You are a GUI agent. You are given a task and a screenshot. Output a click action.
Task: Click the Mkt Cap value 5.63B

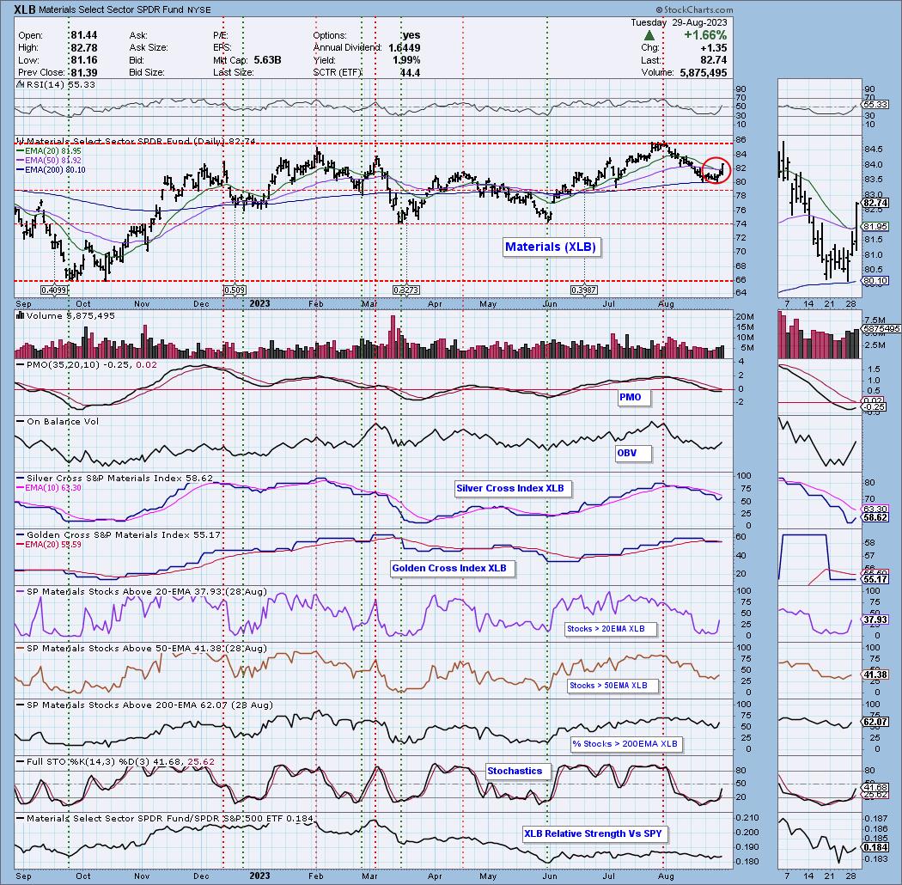coord(267,60)
